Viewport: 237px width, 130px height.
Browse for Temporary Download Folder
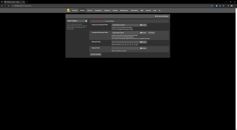coord(143,25)
